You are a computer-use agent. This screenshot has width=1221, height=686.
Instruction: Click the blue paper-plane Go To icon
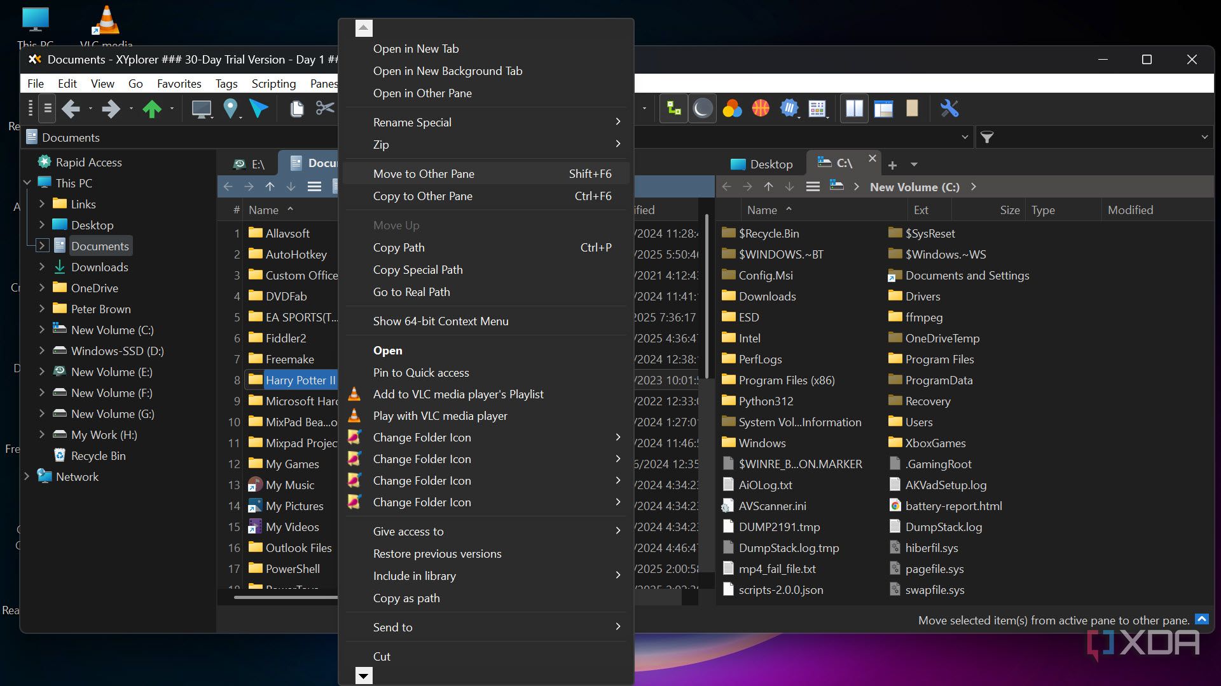pyautogui.click(x=259, y=109)
